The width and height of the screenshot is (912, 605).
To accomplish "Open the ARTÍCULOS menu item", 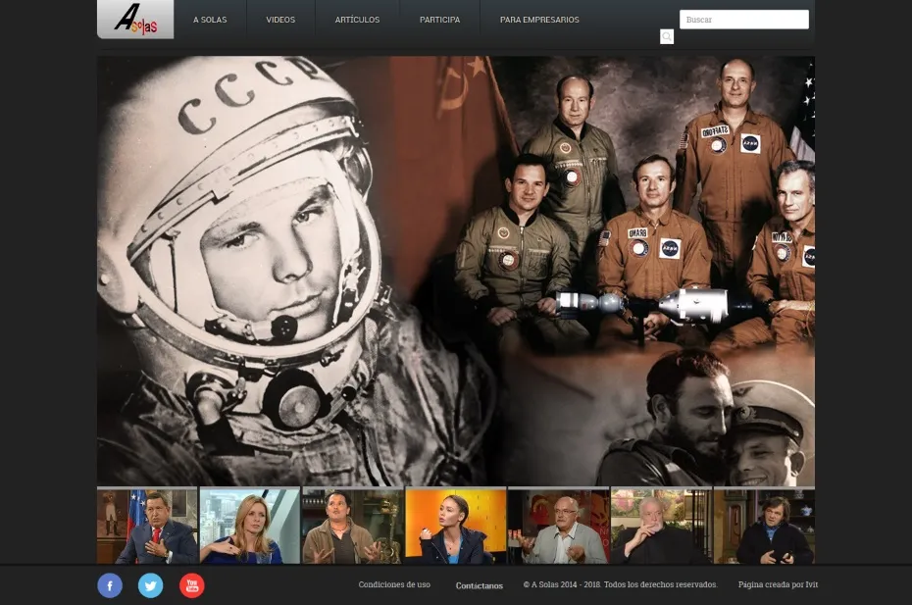I will [x=357, y=20].
